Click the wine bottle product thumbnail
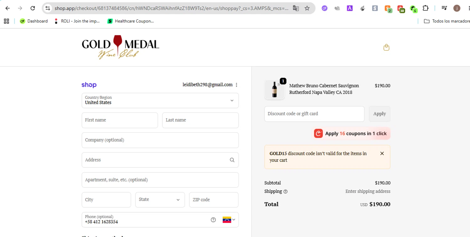Viewport: 470px width, 237px height. 274,90
